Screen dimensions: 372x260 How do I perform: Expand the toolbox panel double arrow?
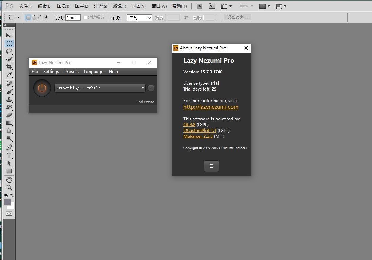pyautogui.click(x=5, y=25)
